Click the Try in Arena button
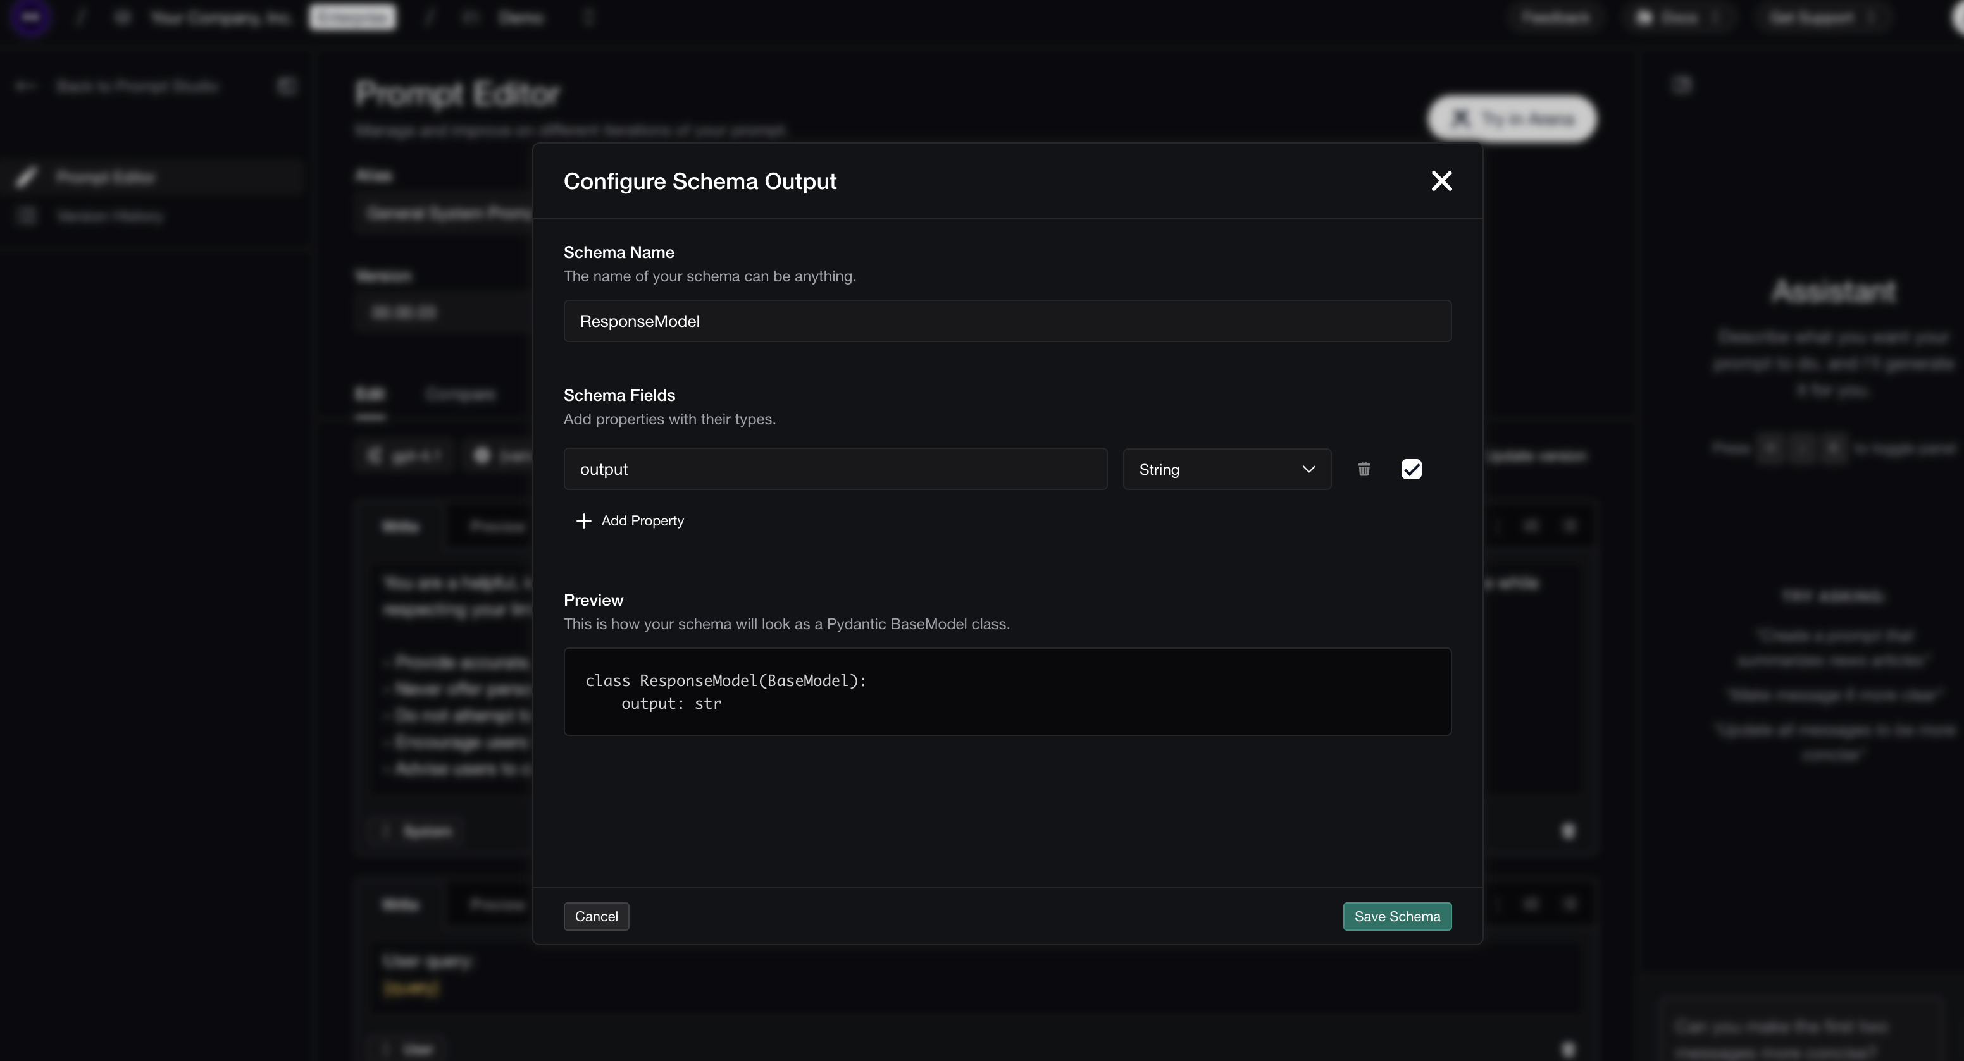The height and width of the screenshot is (1061, 1964). (x=1512, y=119)
